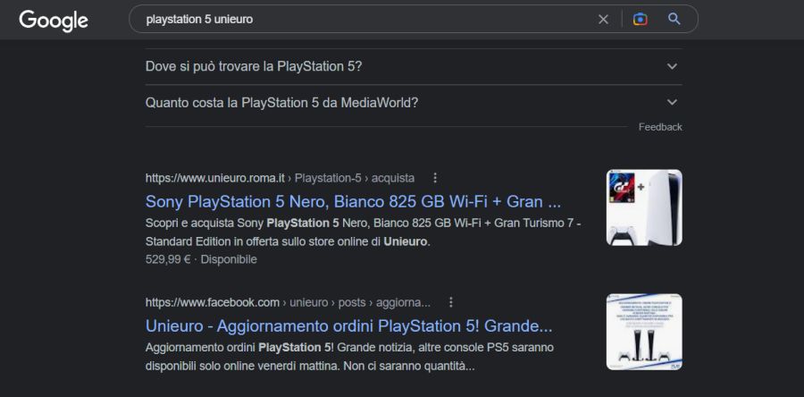Image resolution: width=804 pixels, height=397 pixels.
Task: Click the Facebook post PS5 thumbnail
Action: tap(644, 332)
